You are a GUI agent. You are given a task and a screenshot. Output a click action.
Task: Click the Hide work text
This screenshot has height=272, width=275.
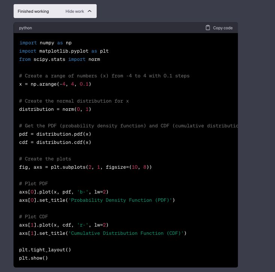point(75,11)
